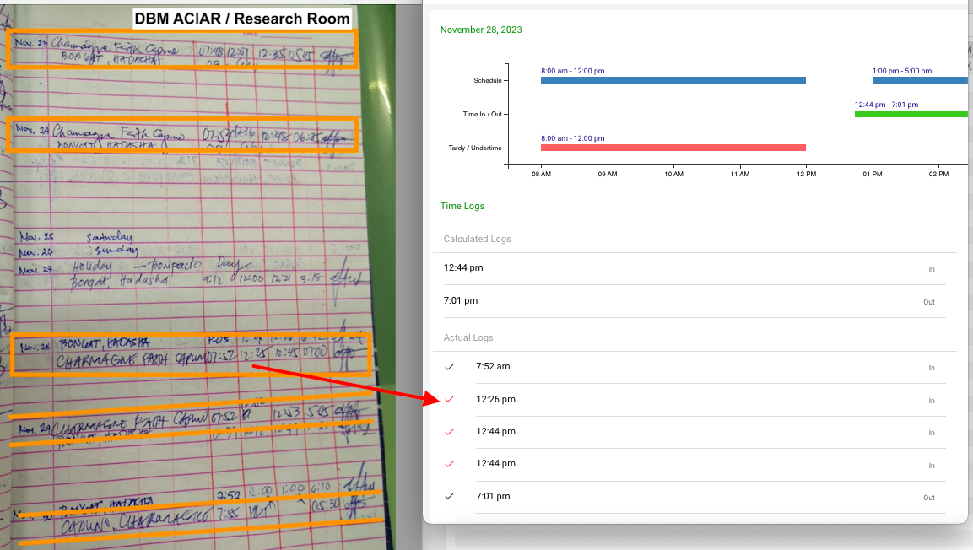This screenshot has height=550, width=973.
Task: Click the Calculated Logs subheading
Action: click(x=477, y=239)
